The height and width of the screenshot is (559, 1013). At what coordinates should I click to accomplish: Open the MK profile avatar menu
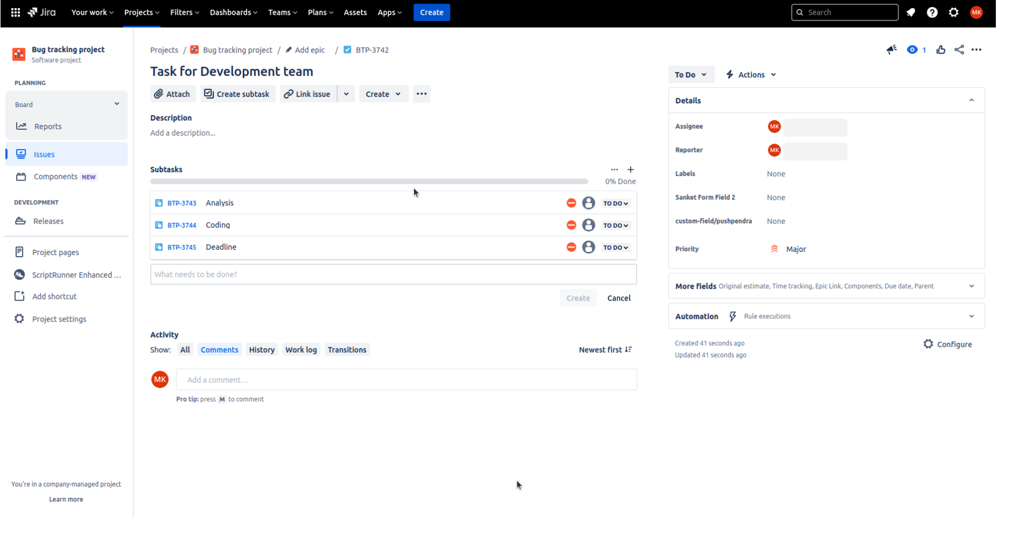tap(976, 12)
